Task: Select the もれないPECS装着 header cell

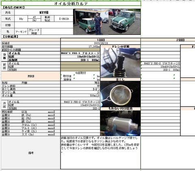Action: pos(120,109)
